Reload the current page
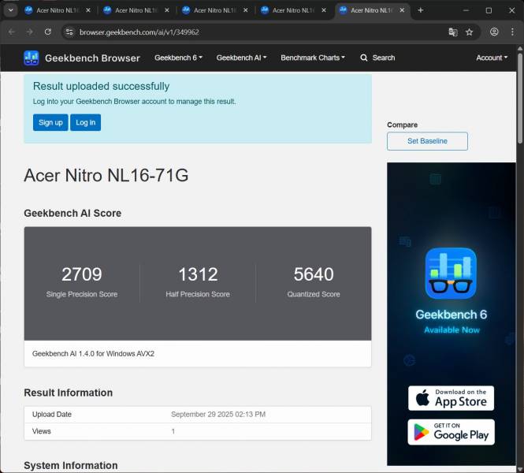The image size is (524, 473). click(x=48, y=32)
